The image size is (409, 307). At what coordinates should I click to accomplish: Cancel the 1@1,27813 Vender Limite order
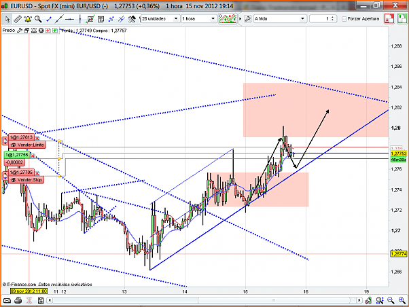(37, 139)
